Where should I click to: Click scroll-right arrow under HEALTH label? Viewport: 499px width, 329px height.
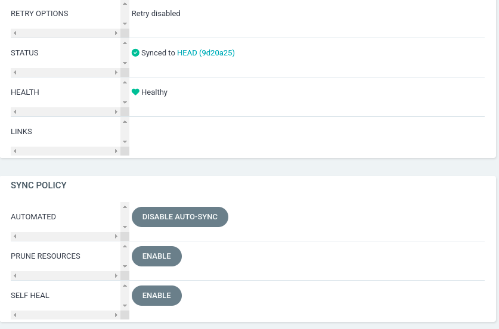[116, 112]
